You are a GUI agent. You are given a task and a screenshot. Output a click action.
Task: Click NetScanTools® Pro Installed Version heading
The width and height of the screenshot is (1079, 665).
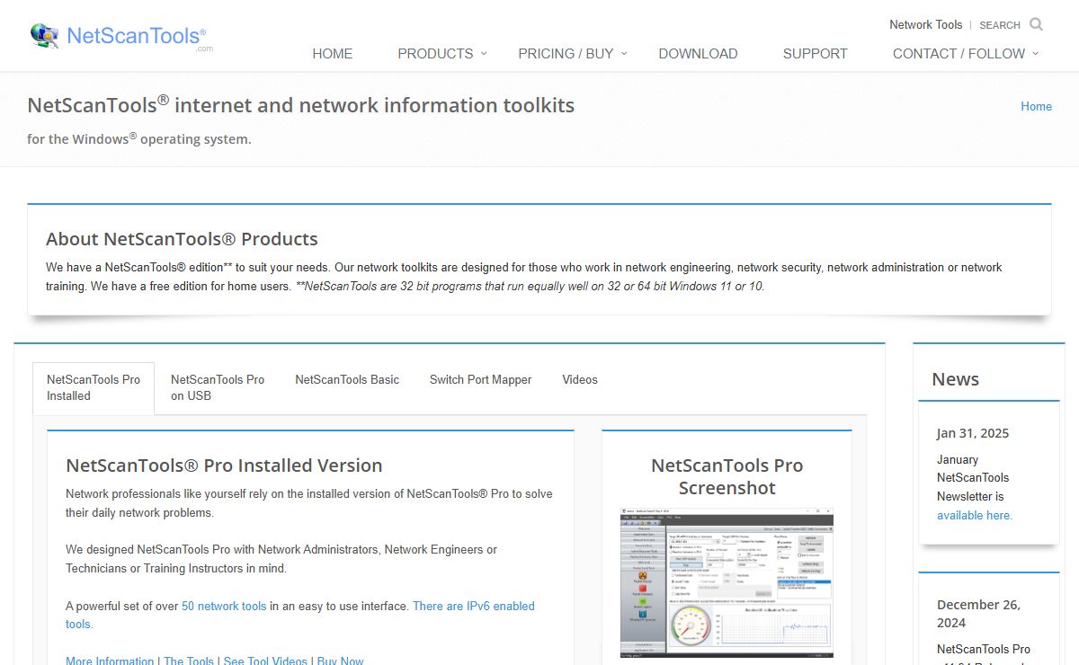(224, 465)
